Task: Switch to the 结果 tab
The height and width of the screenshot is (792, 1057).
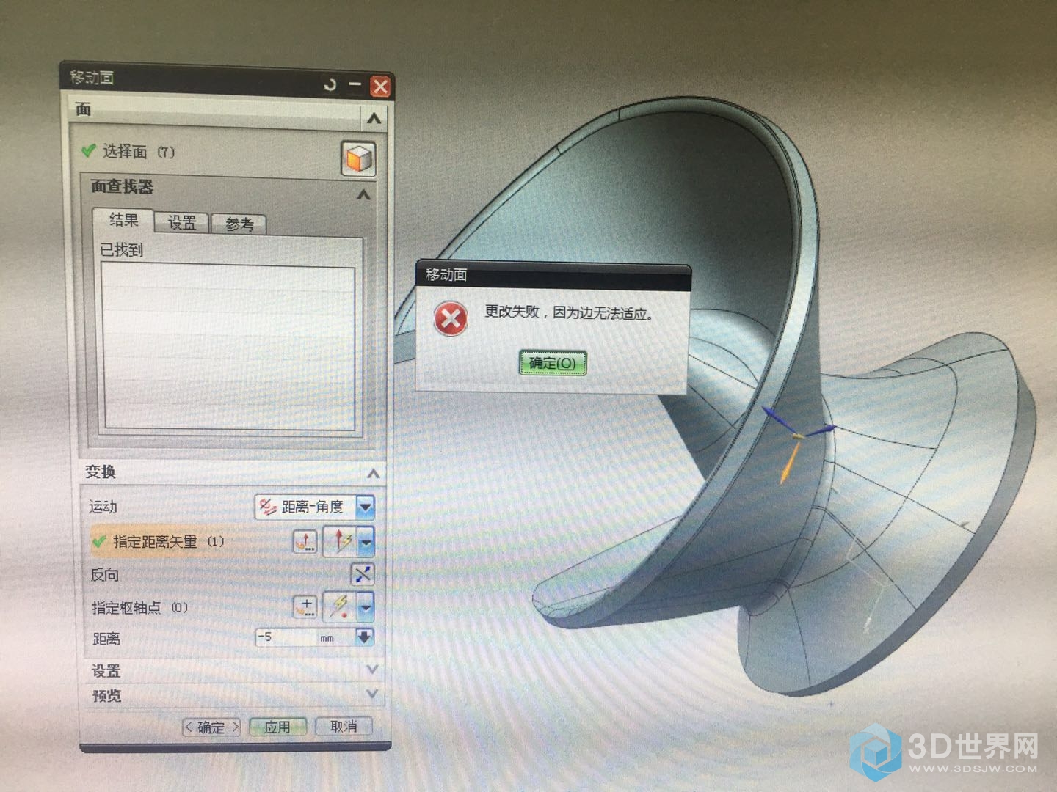Action: 123,220
